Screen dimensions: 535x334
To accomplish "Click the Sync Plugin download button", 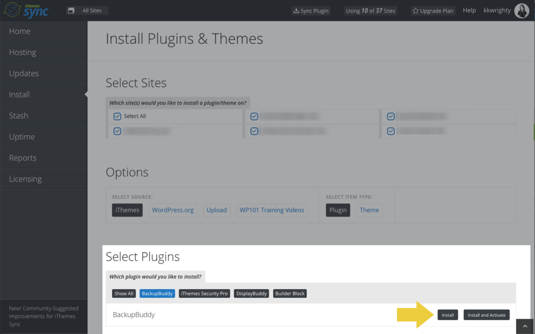I will (311, 11).
